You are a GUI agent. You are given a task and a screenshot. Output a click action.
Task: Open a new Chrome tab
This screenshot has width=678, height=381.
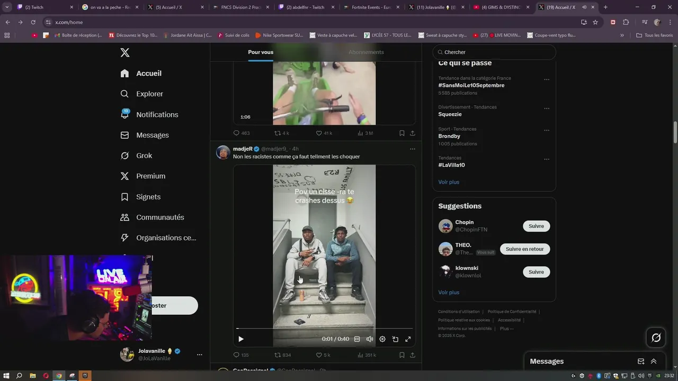click(x=605, y=7)
